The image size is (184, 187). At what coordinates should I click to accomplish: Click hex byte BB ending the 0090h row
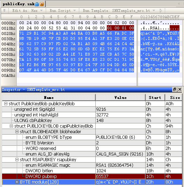tap(132, 70)
